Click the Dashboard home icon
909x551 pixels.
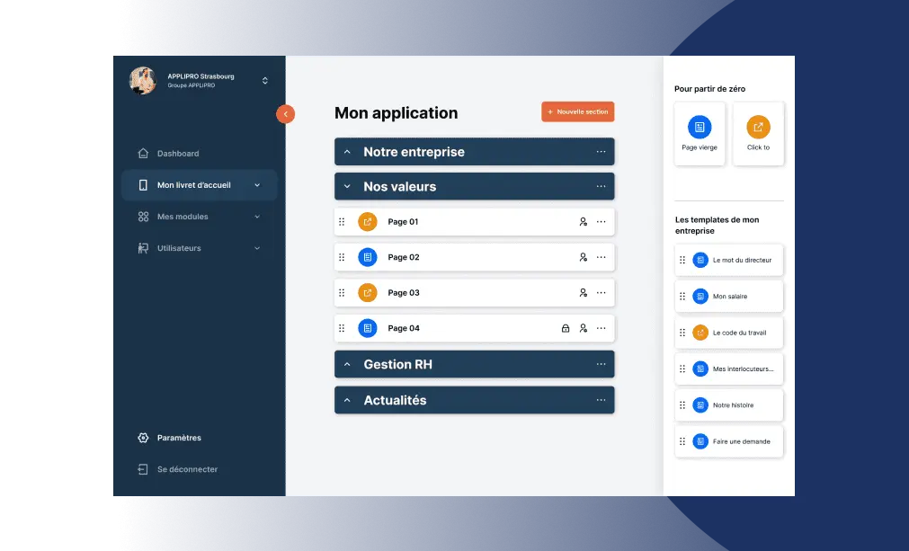tap(143, 154)
